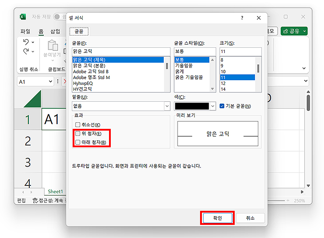The height and width of the screenshot is (238, 324).
Task: Click the previous sheet navigation arrow
Action: click(x=23, y=192)
